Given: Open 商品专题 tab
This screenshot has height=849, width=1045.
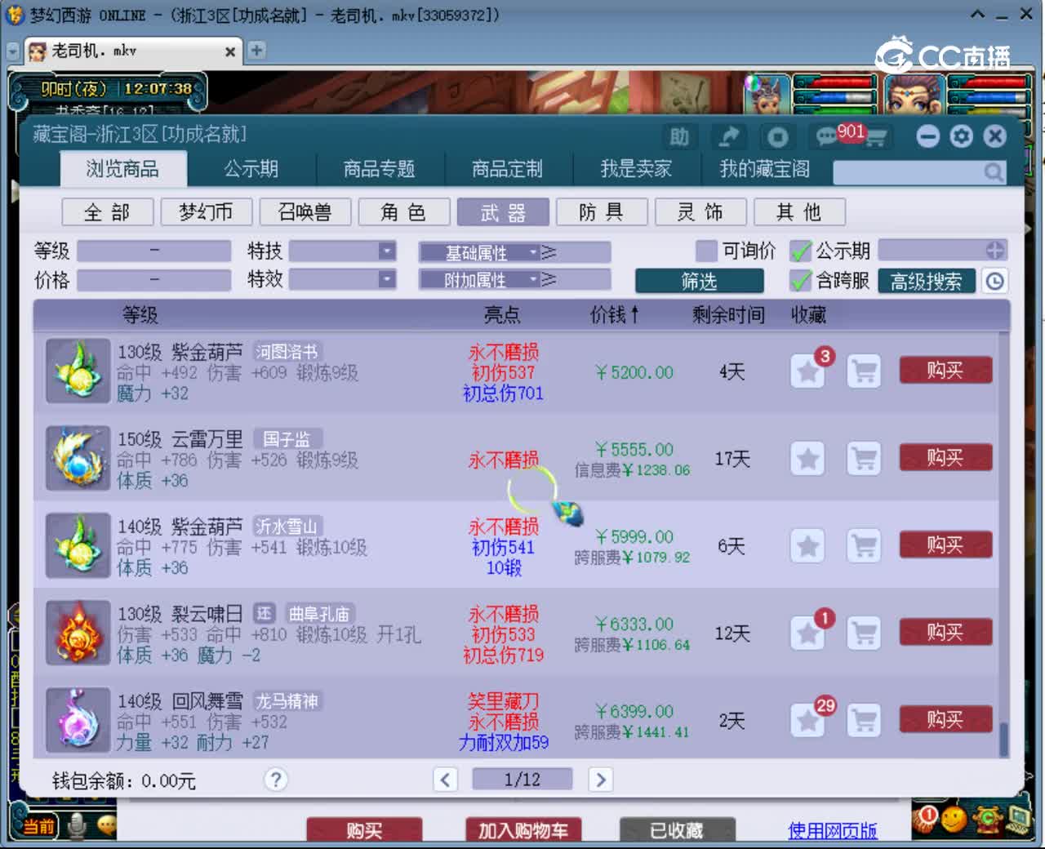Looking at the screenshot, I should click(380, 169).
